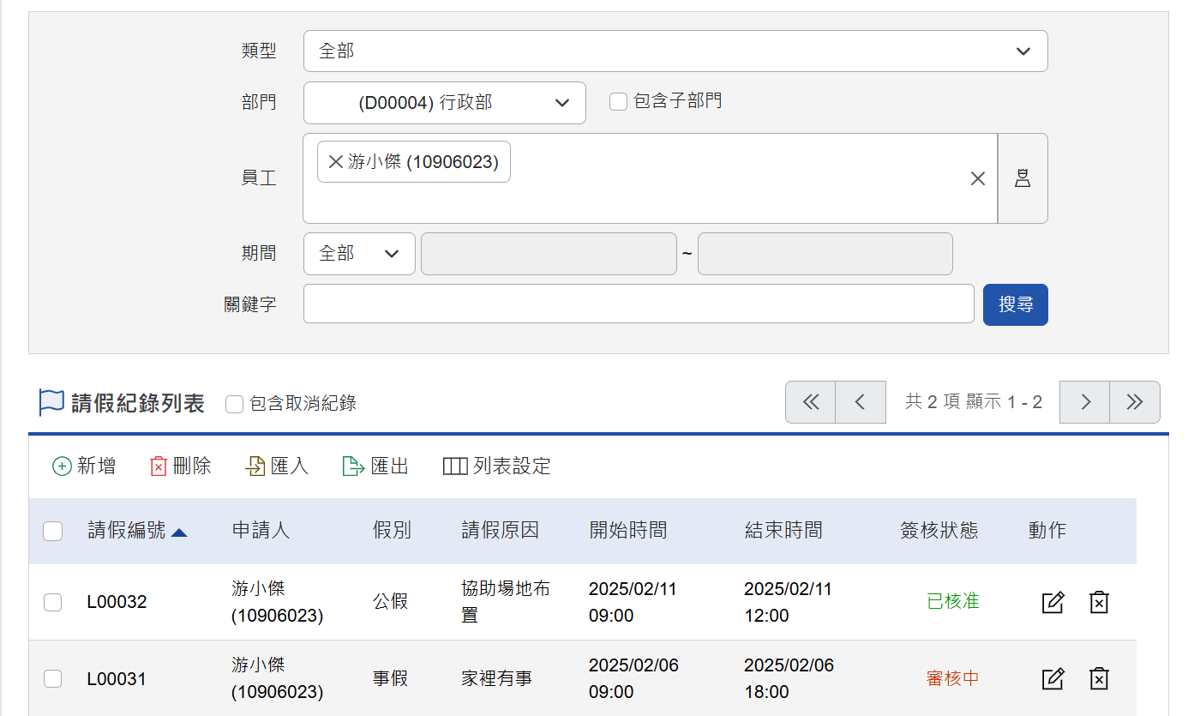Focus the 關鍵字 keyword input field
The width and height of the screenshot is (1200, 716).
coord(639,304)
